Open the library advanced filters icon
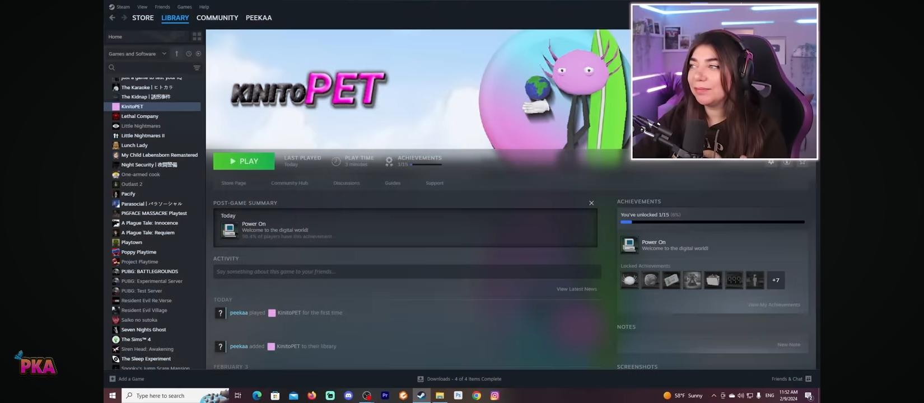The width and height of the screenshot is (924, 403). click(x=197, y=68)
